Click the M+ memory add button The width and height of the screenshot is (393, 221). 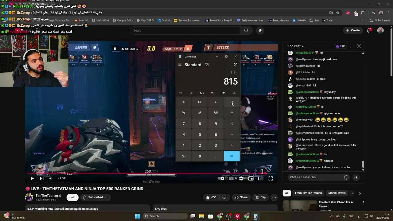(202, 93)
